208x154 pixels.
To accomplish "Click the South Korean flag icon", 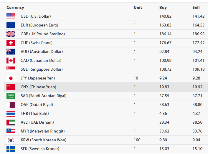I will click(x=11, y=140).
